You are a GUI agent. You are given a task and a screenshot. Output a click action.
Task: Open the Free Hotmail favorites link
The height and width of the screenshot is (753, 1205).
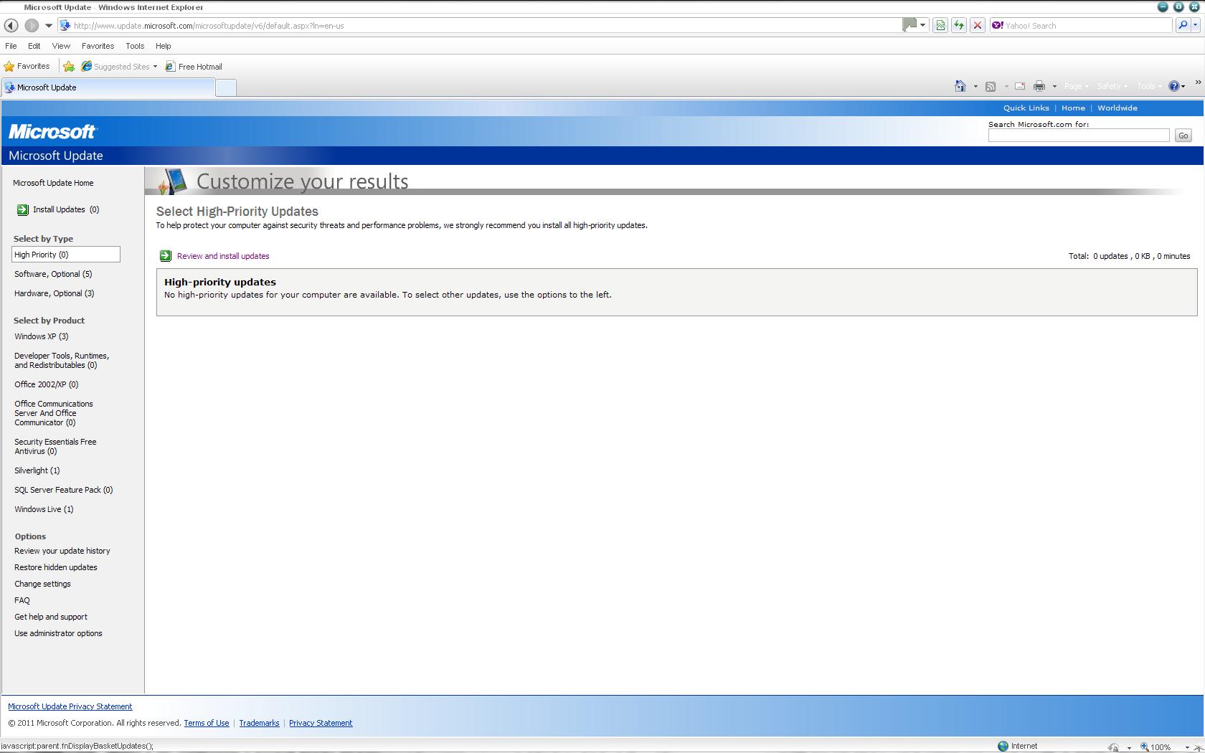click(x=194, y=67)
